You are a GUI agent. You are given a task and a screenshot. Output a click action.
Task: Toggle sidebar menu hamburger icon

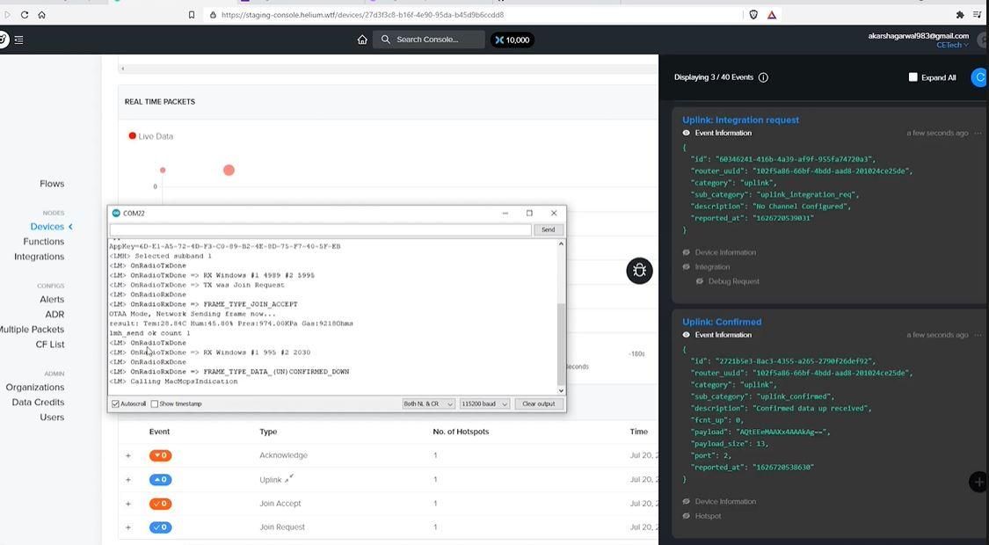click(x=19, y=40)
